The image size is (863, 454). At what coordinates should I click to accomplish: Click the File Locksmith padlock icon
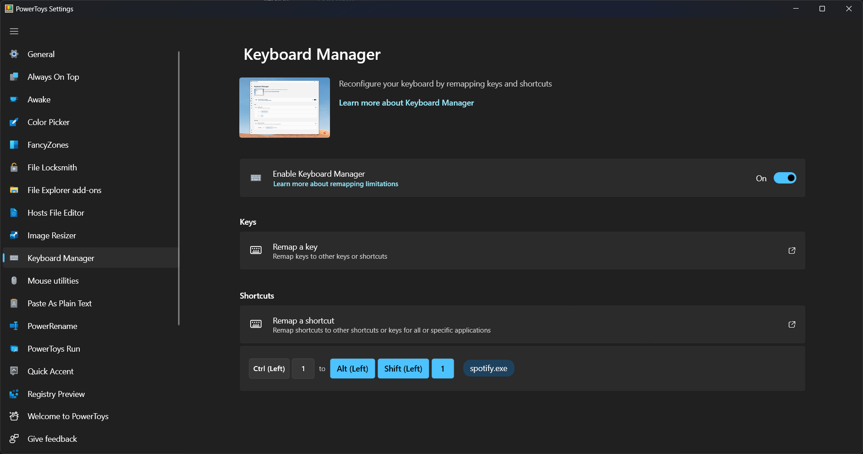pyautogui.click(x=14, y=167)
